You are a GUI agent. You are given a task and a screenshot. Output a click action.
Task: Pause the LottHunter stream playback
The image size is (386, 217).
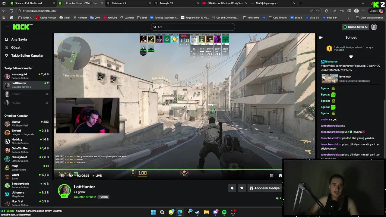pyautogui.click(x=62, y=175)
